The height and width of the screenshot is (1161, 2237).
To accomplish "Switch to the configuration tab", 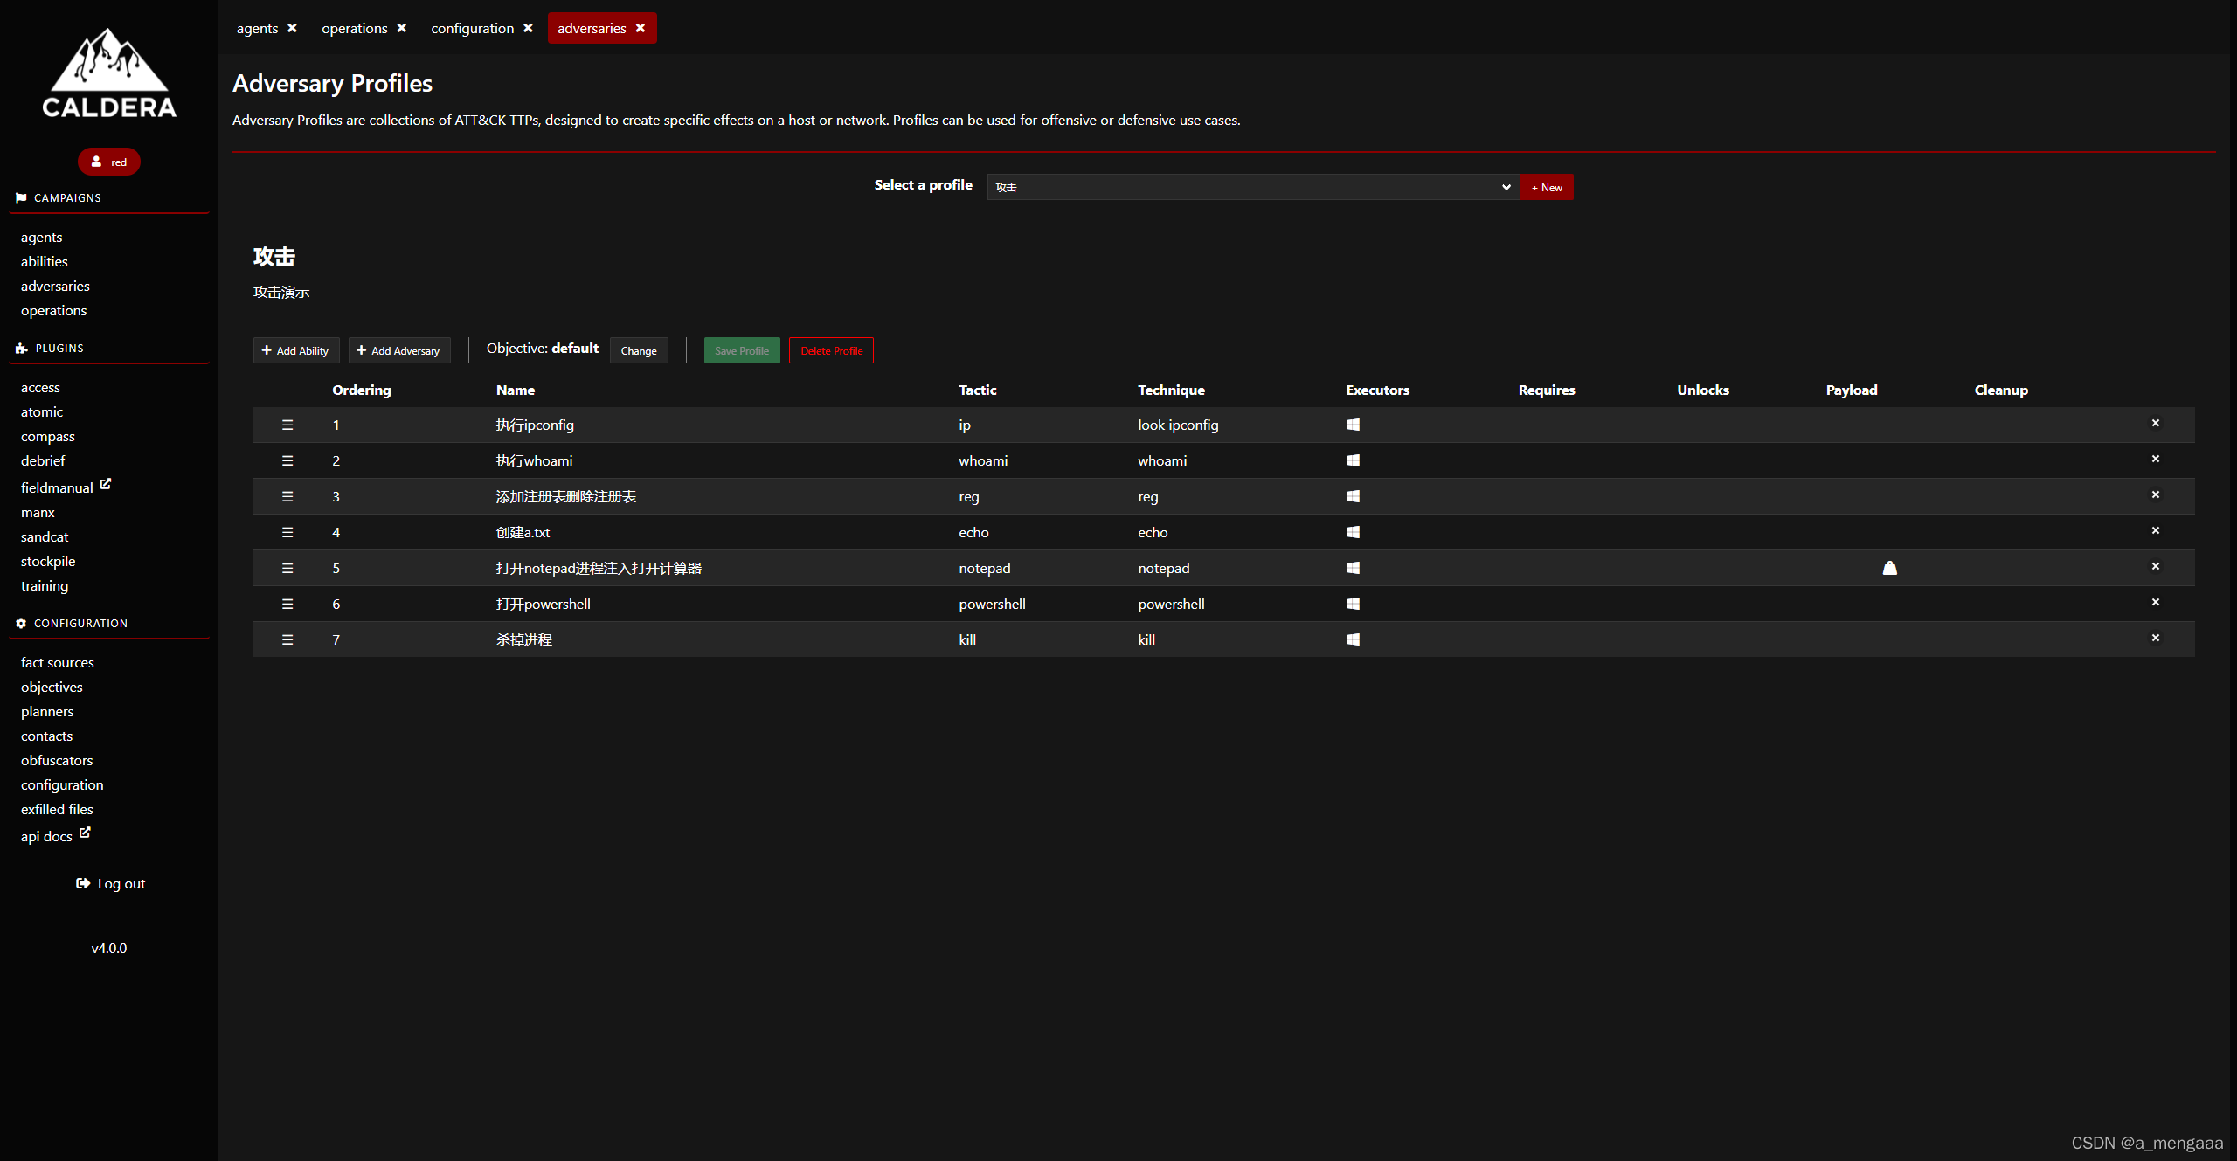I will click(472, 28).
